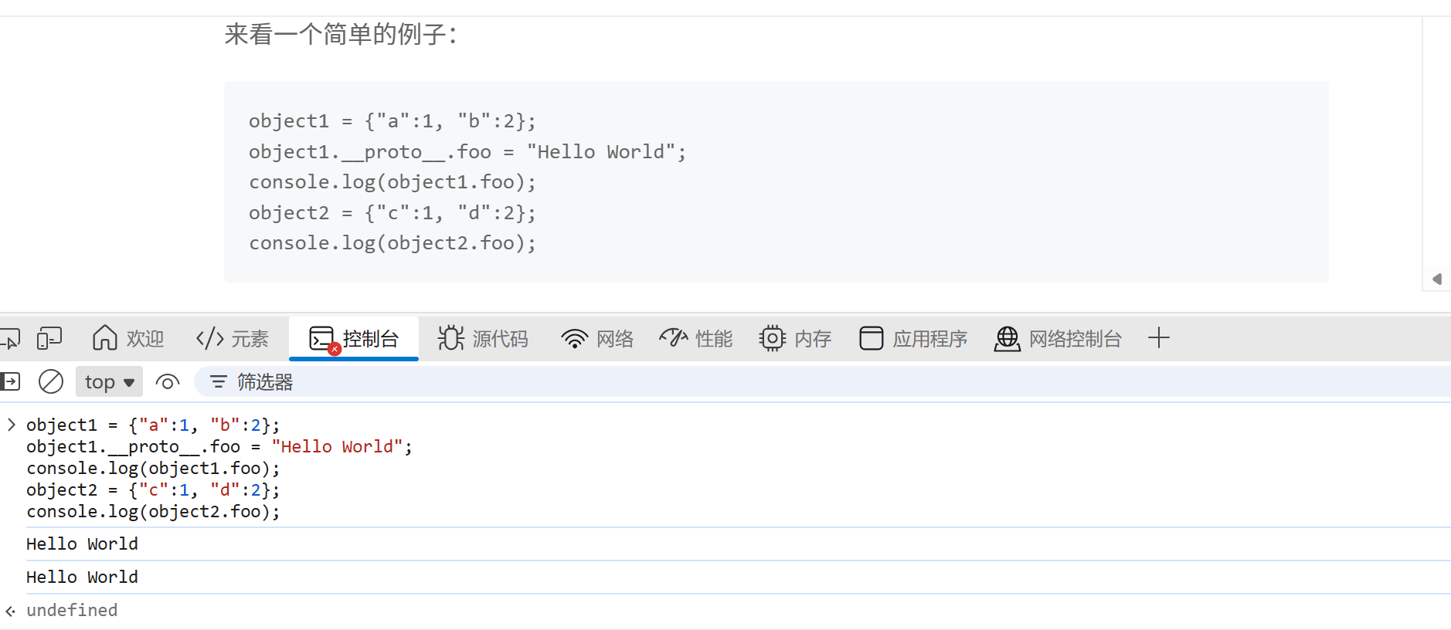Toggle the device emulation icon
The image size is (1451, 630).
49,338
